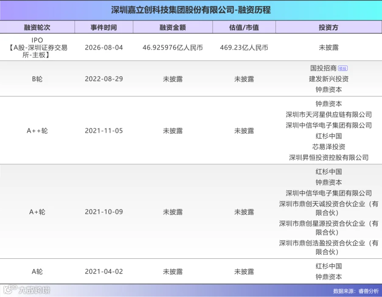This screenshot has height=297, width=382.
Task: Click investor 深圳昇恒投资控股有限公司
Action: (329, 158)
